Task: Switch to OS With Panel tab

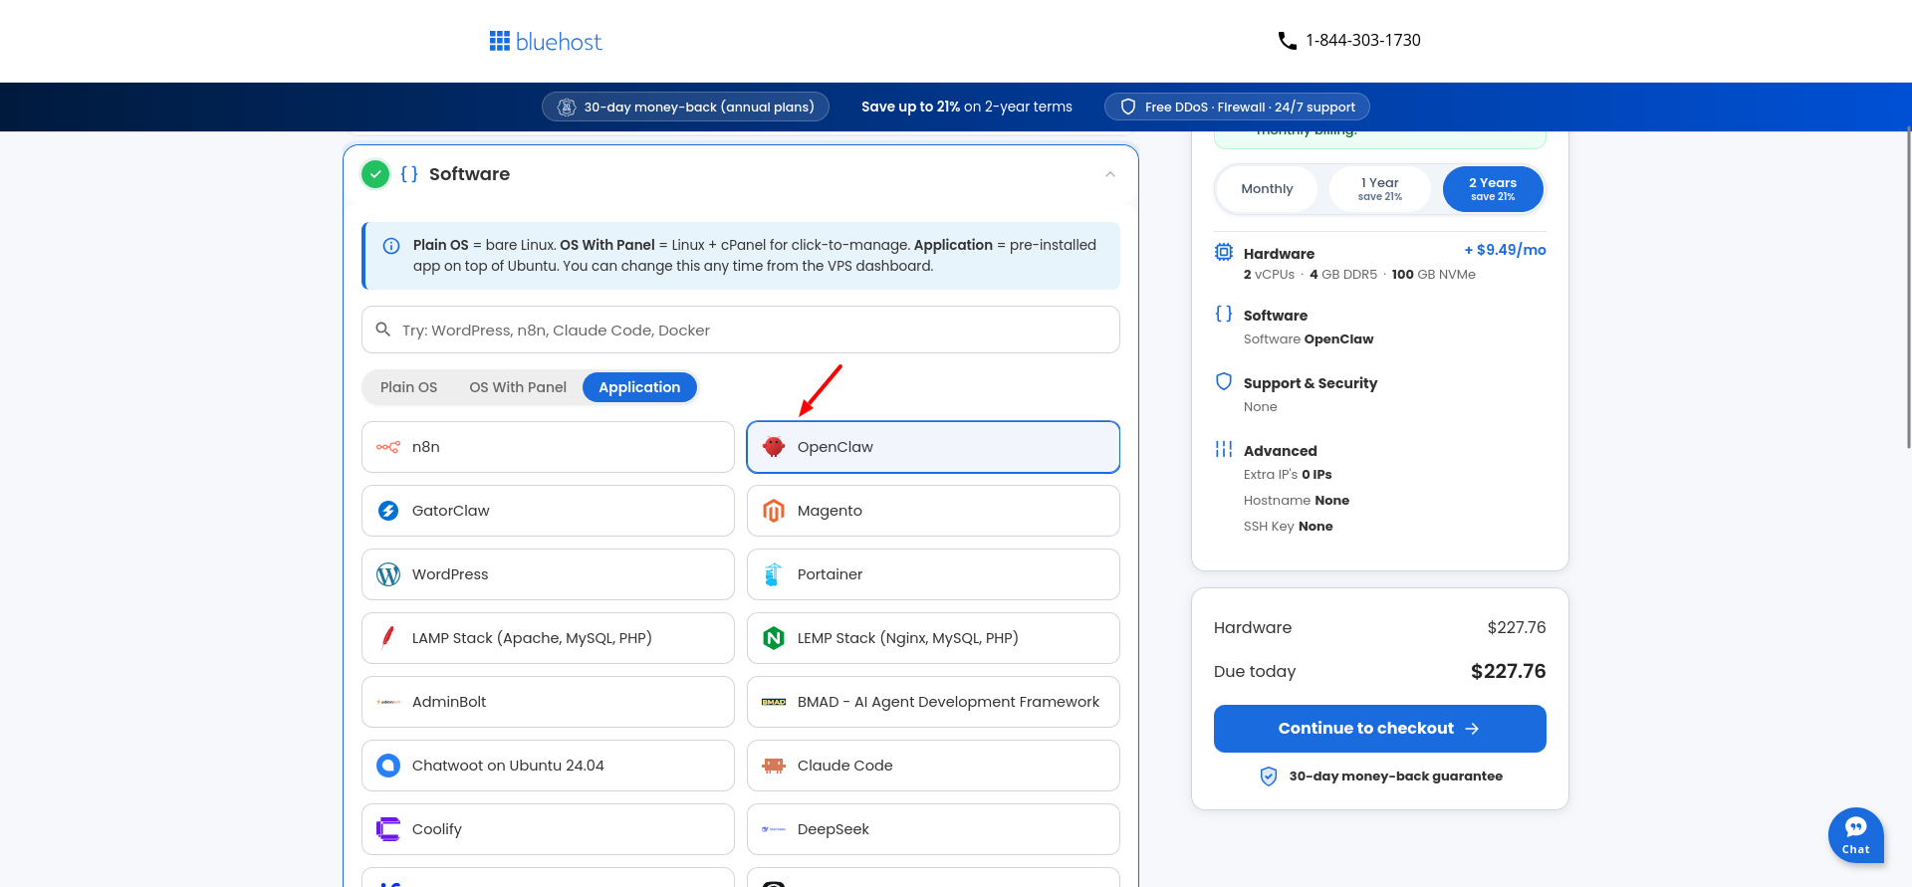Action: click(518, 387)
